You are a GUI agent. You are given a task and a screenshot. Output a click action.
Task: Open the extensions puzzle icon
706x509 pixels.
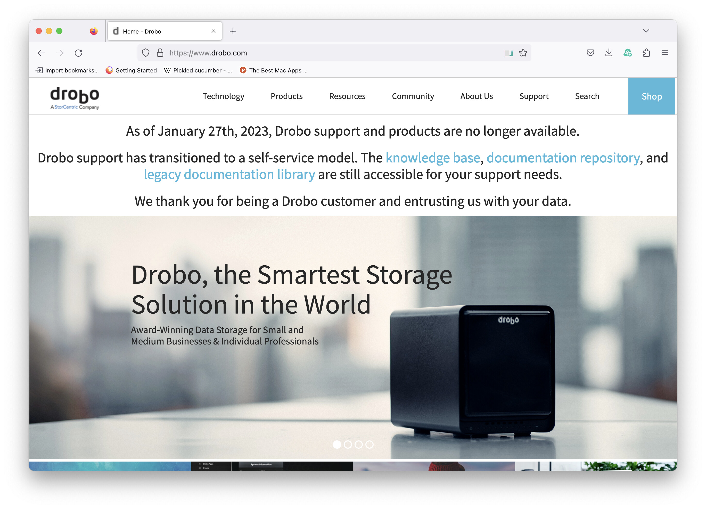646,53
